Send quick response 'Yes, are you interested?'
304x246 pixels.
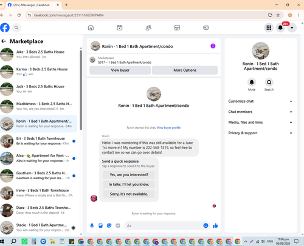[x=129, y=175]
